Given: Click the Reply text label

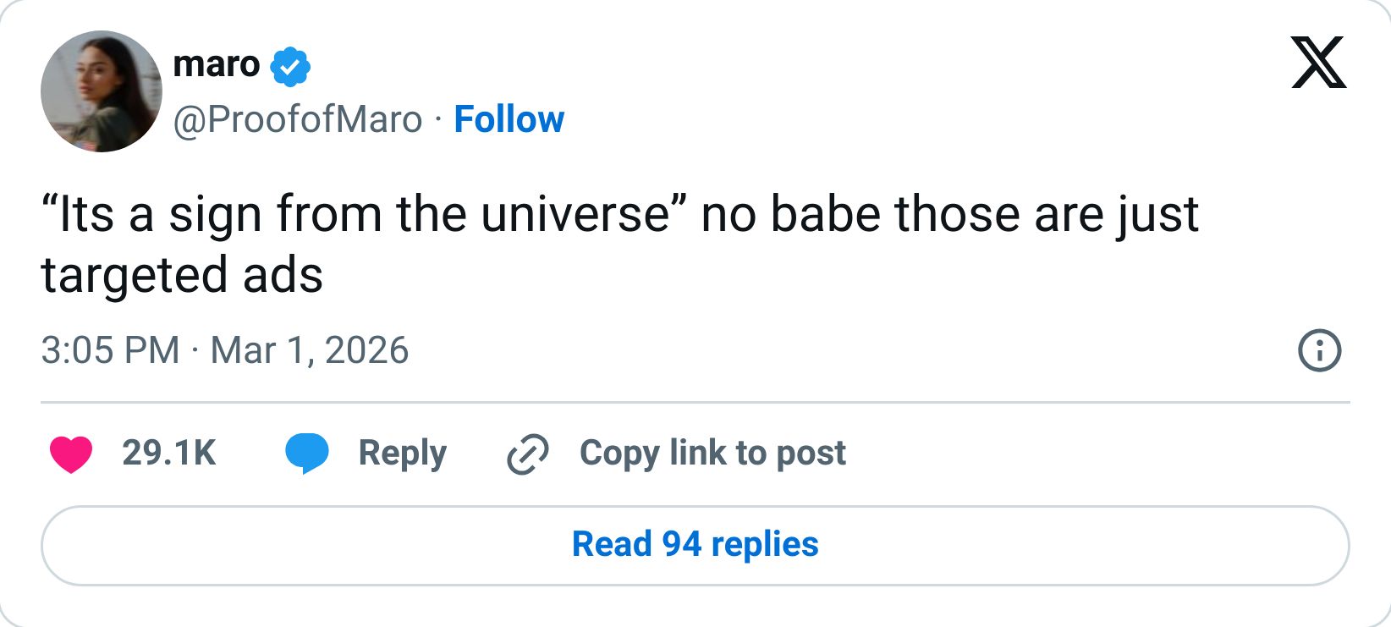Looking at the screenshot, I should tap(402, 453).
